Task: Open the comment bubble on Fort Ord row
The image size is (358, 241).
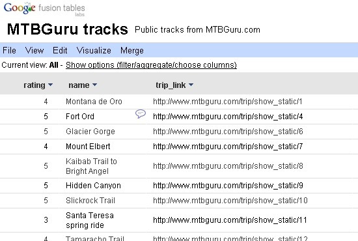Action: 141,113
